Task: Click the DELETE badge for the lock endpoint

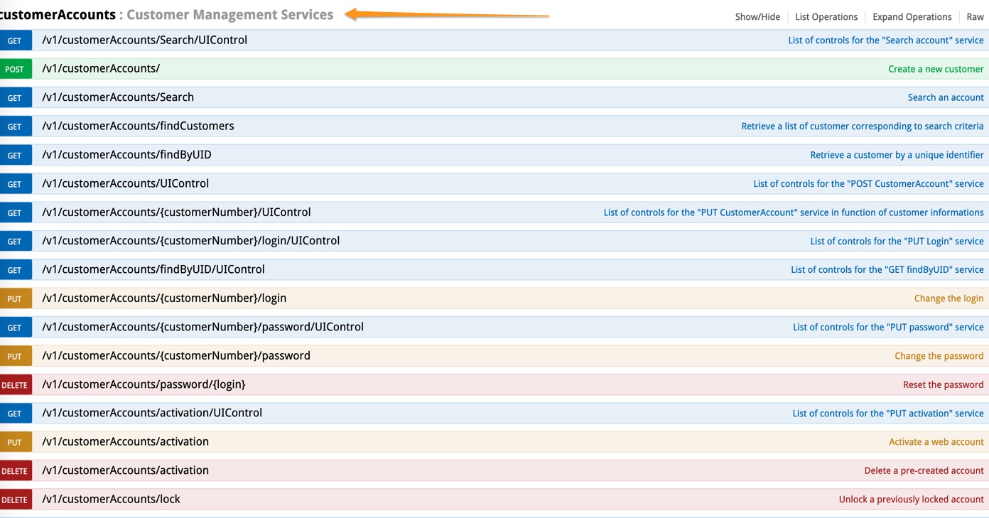Action: pyautogui.click(x=15, y=500)
